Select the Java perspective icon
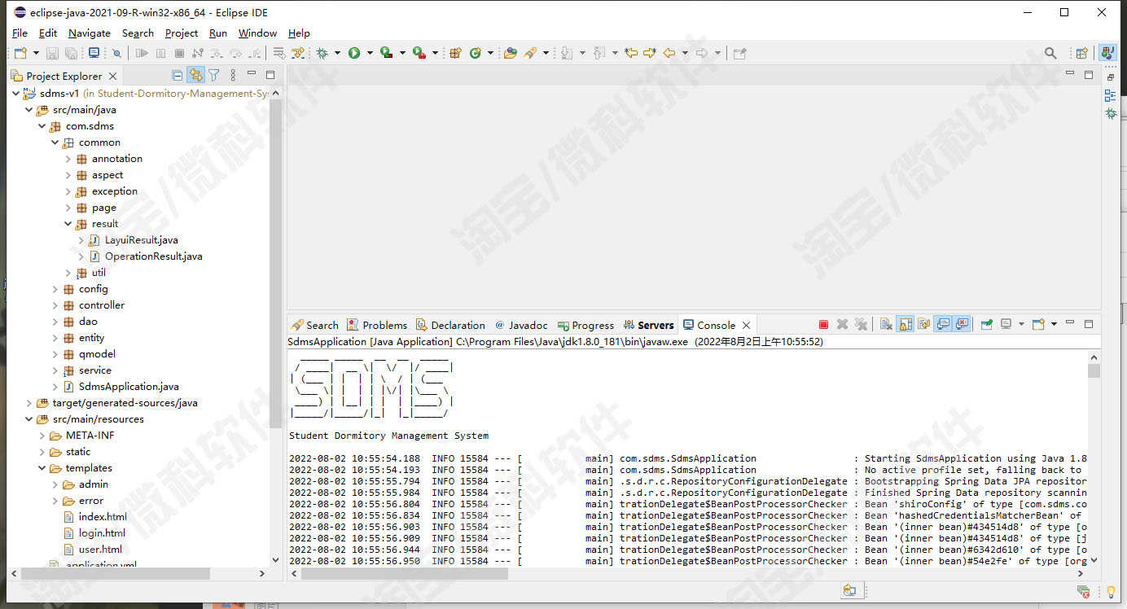Viewport: 1127px width, 609px height. tap(1107, 53)
